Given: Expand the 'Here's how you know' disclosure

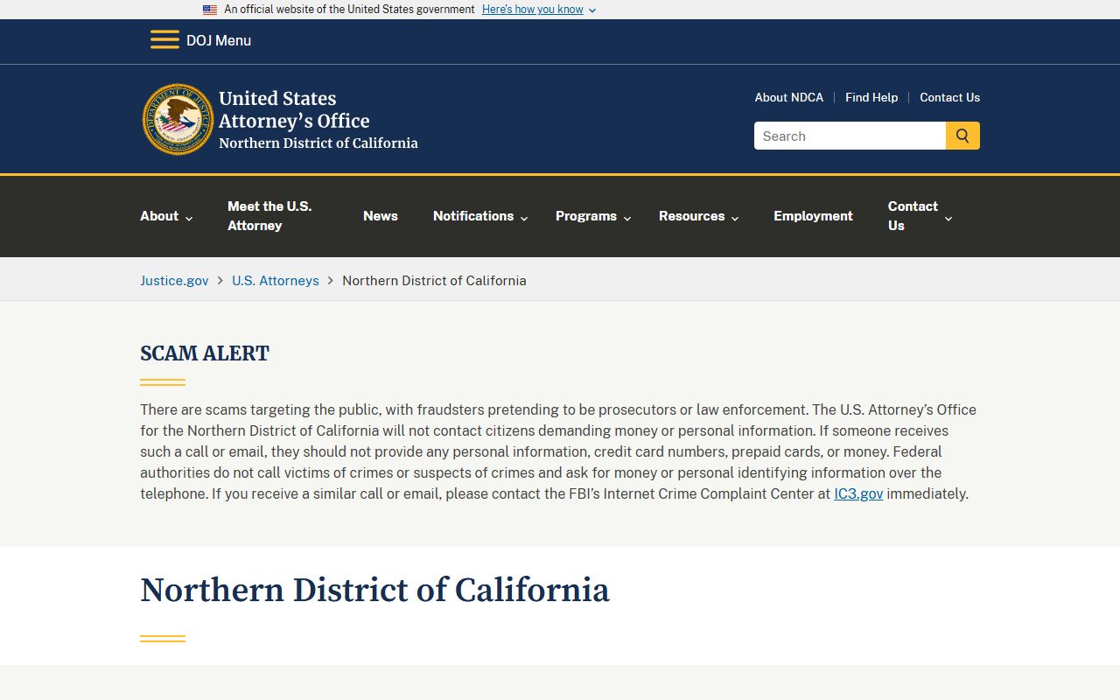Looking at the screenshot, I should tap(539, 10).
